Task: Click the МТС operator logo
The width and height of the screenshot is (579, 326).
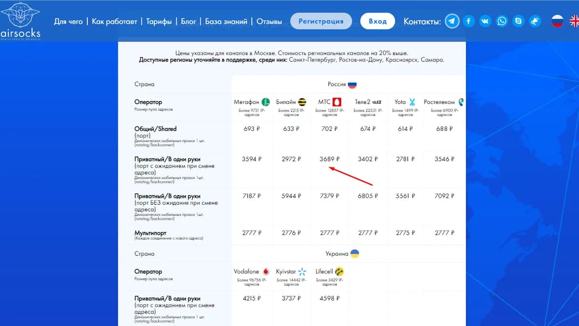Action: coord(337,102)
